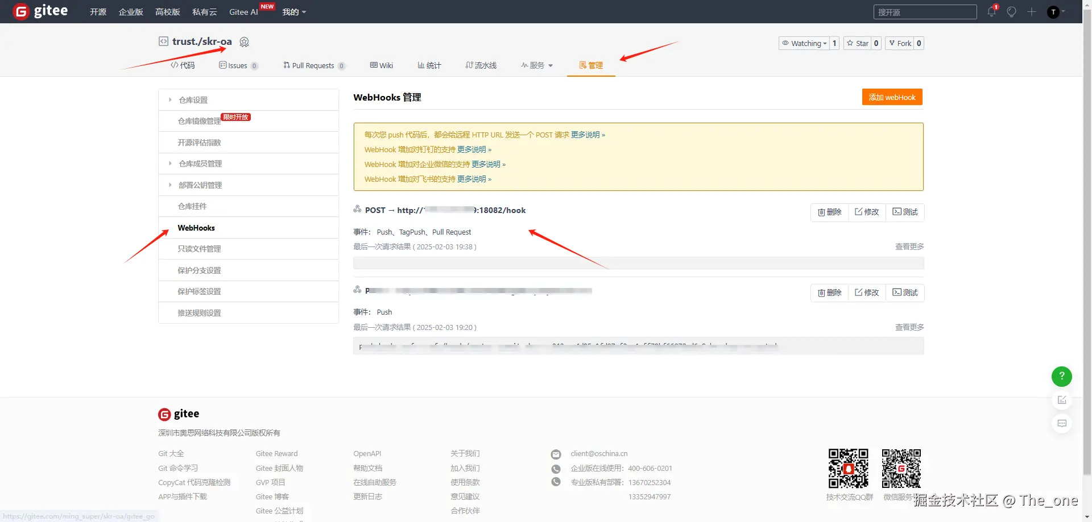1092x522 pixels.
Task: Click 查看更多 for the 19:20 request result
Action: pos(909,327)
